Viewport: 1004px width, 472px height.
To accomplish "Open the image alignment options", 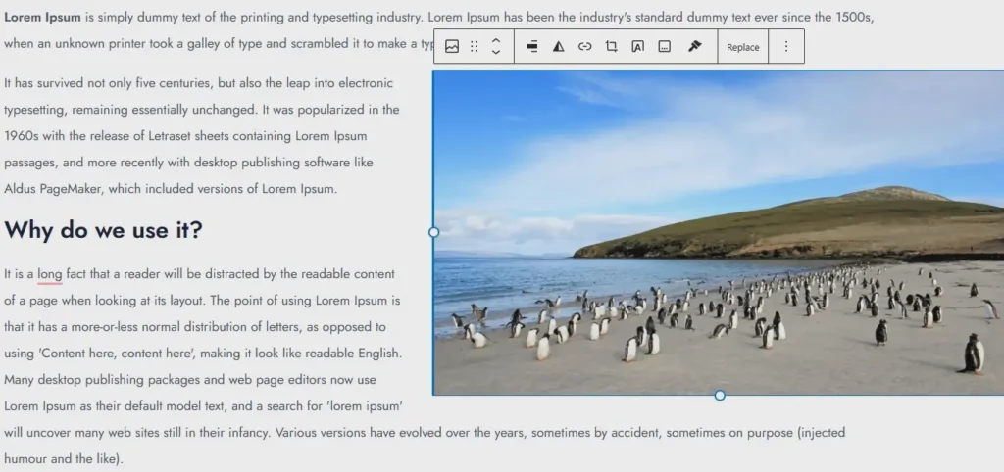I will pyautogui.click(x=531, y=47).
